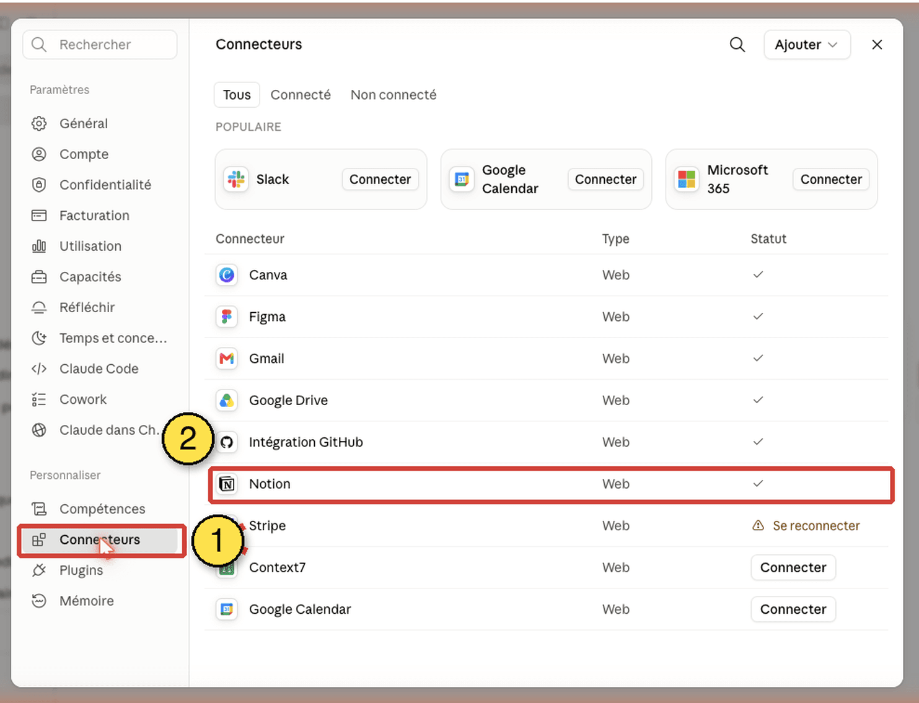This screenshot has width=919, height=703.
Task: Click the Gmail connector icon
Action: (227, 359)
